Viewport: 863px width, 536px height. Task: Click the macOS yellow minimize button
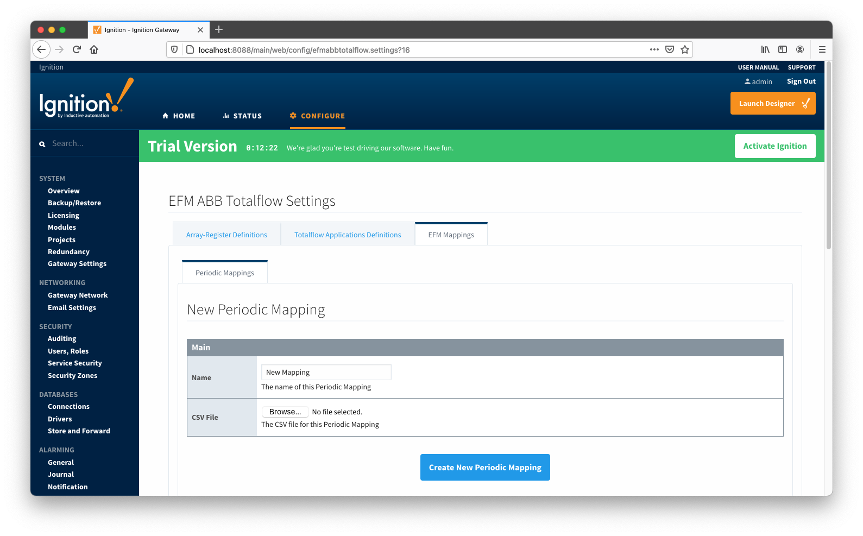52,30
